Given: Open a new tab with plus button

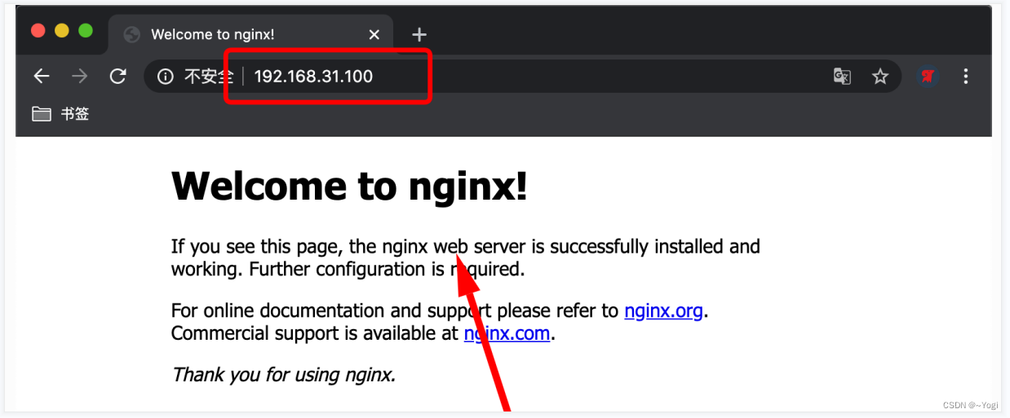Looking at the screenshot, I should click(419, 34).
